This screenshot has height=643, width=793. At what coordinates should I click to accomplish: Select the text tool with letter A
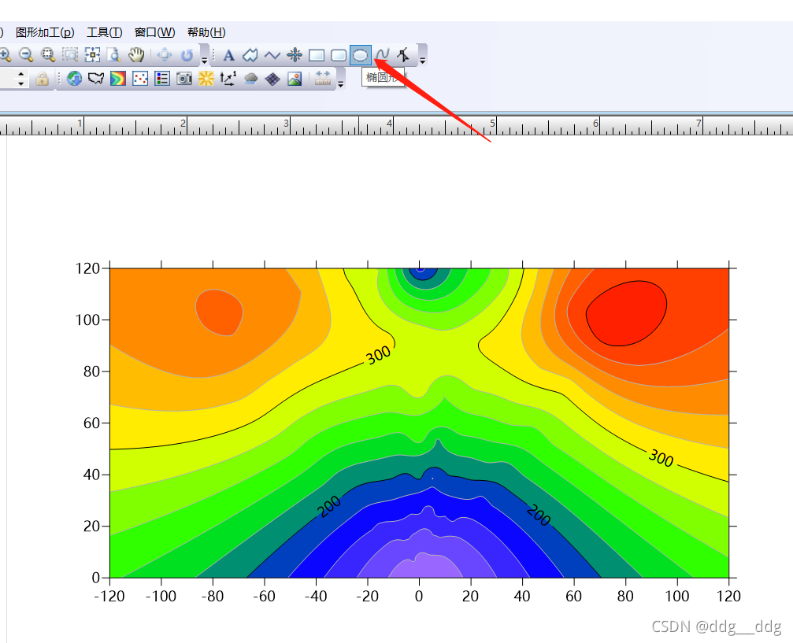coord(228,55)
